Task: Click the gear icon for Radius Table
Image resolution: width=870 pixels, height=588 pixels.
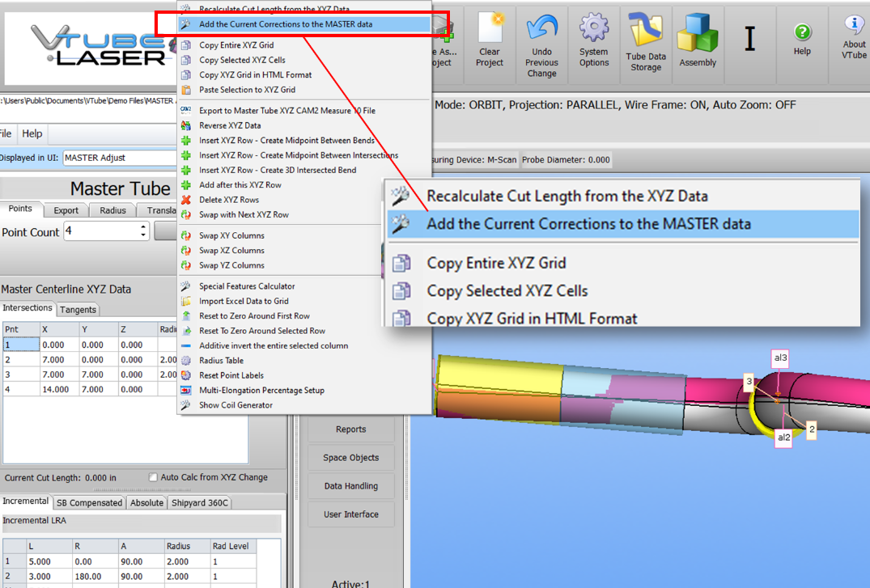Action: pos(186,361)
